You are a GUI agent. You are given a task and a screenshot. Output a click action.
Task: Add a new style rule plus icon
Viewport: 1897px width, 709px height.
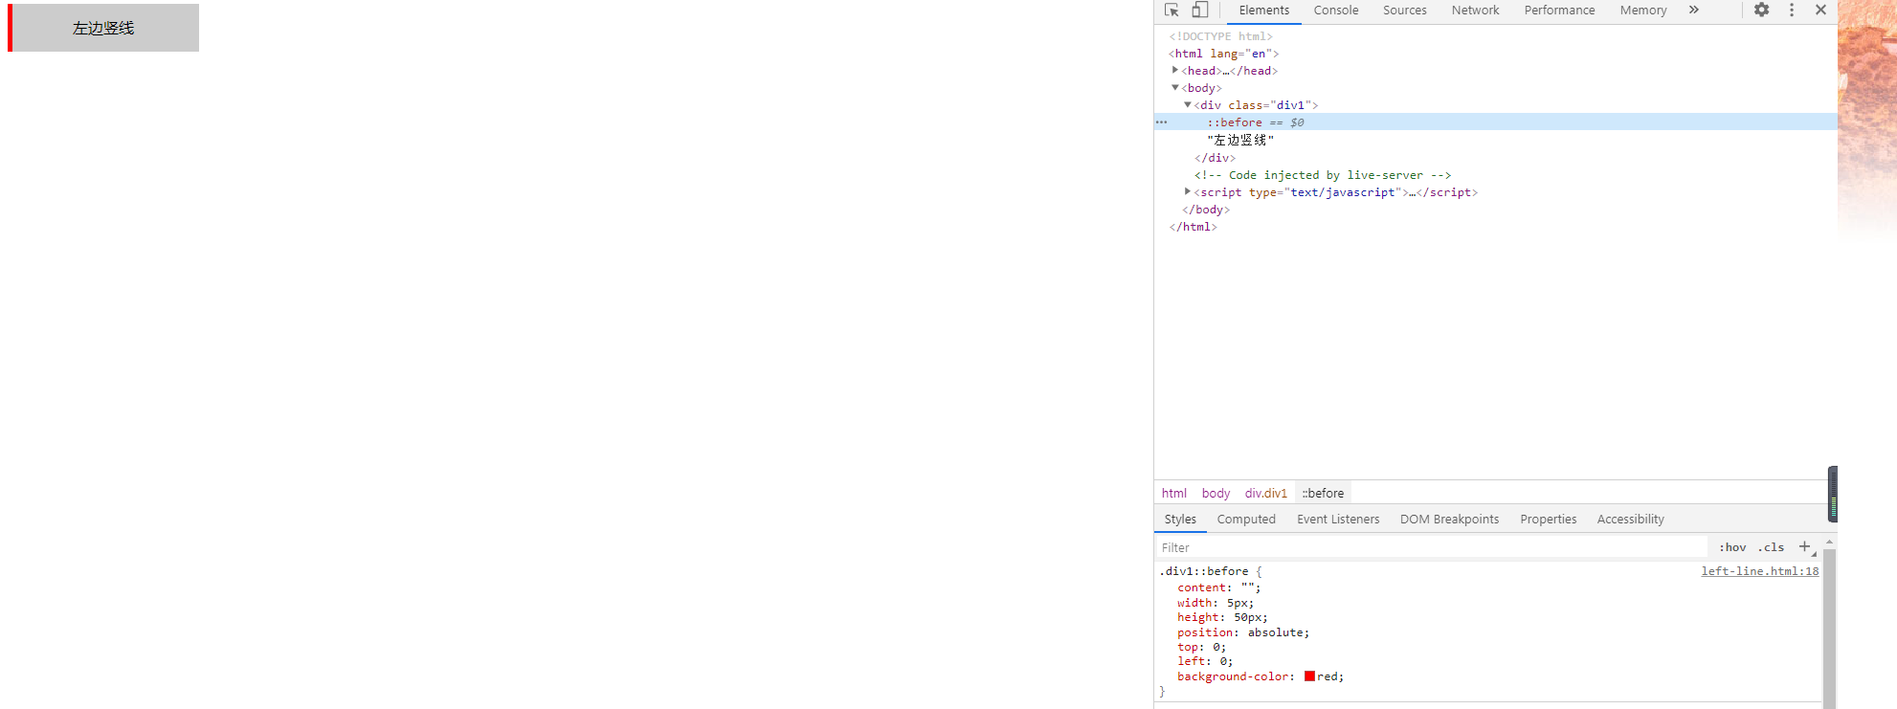[x=1805, y=547]
